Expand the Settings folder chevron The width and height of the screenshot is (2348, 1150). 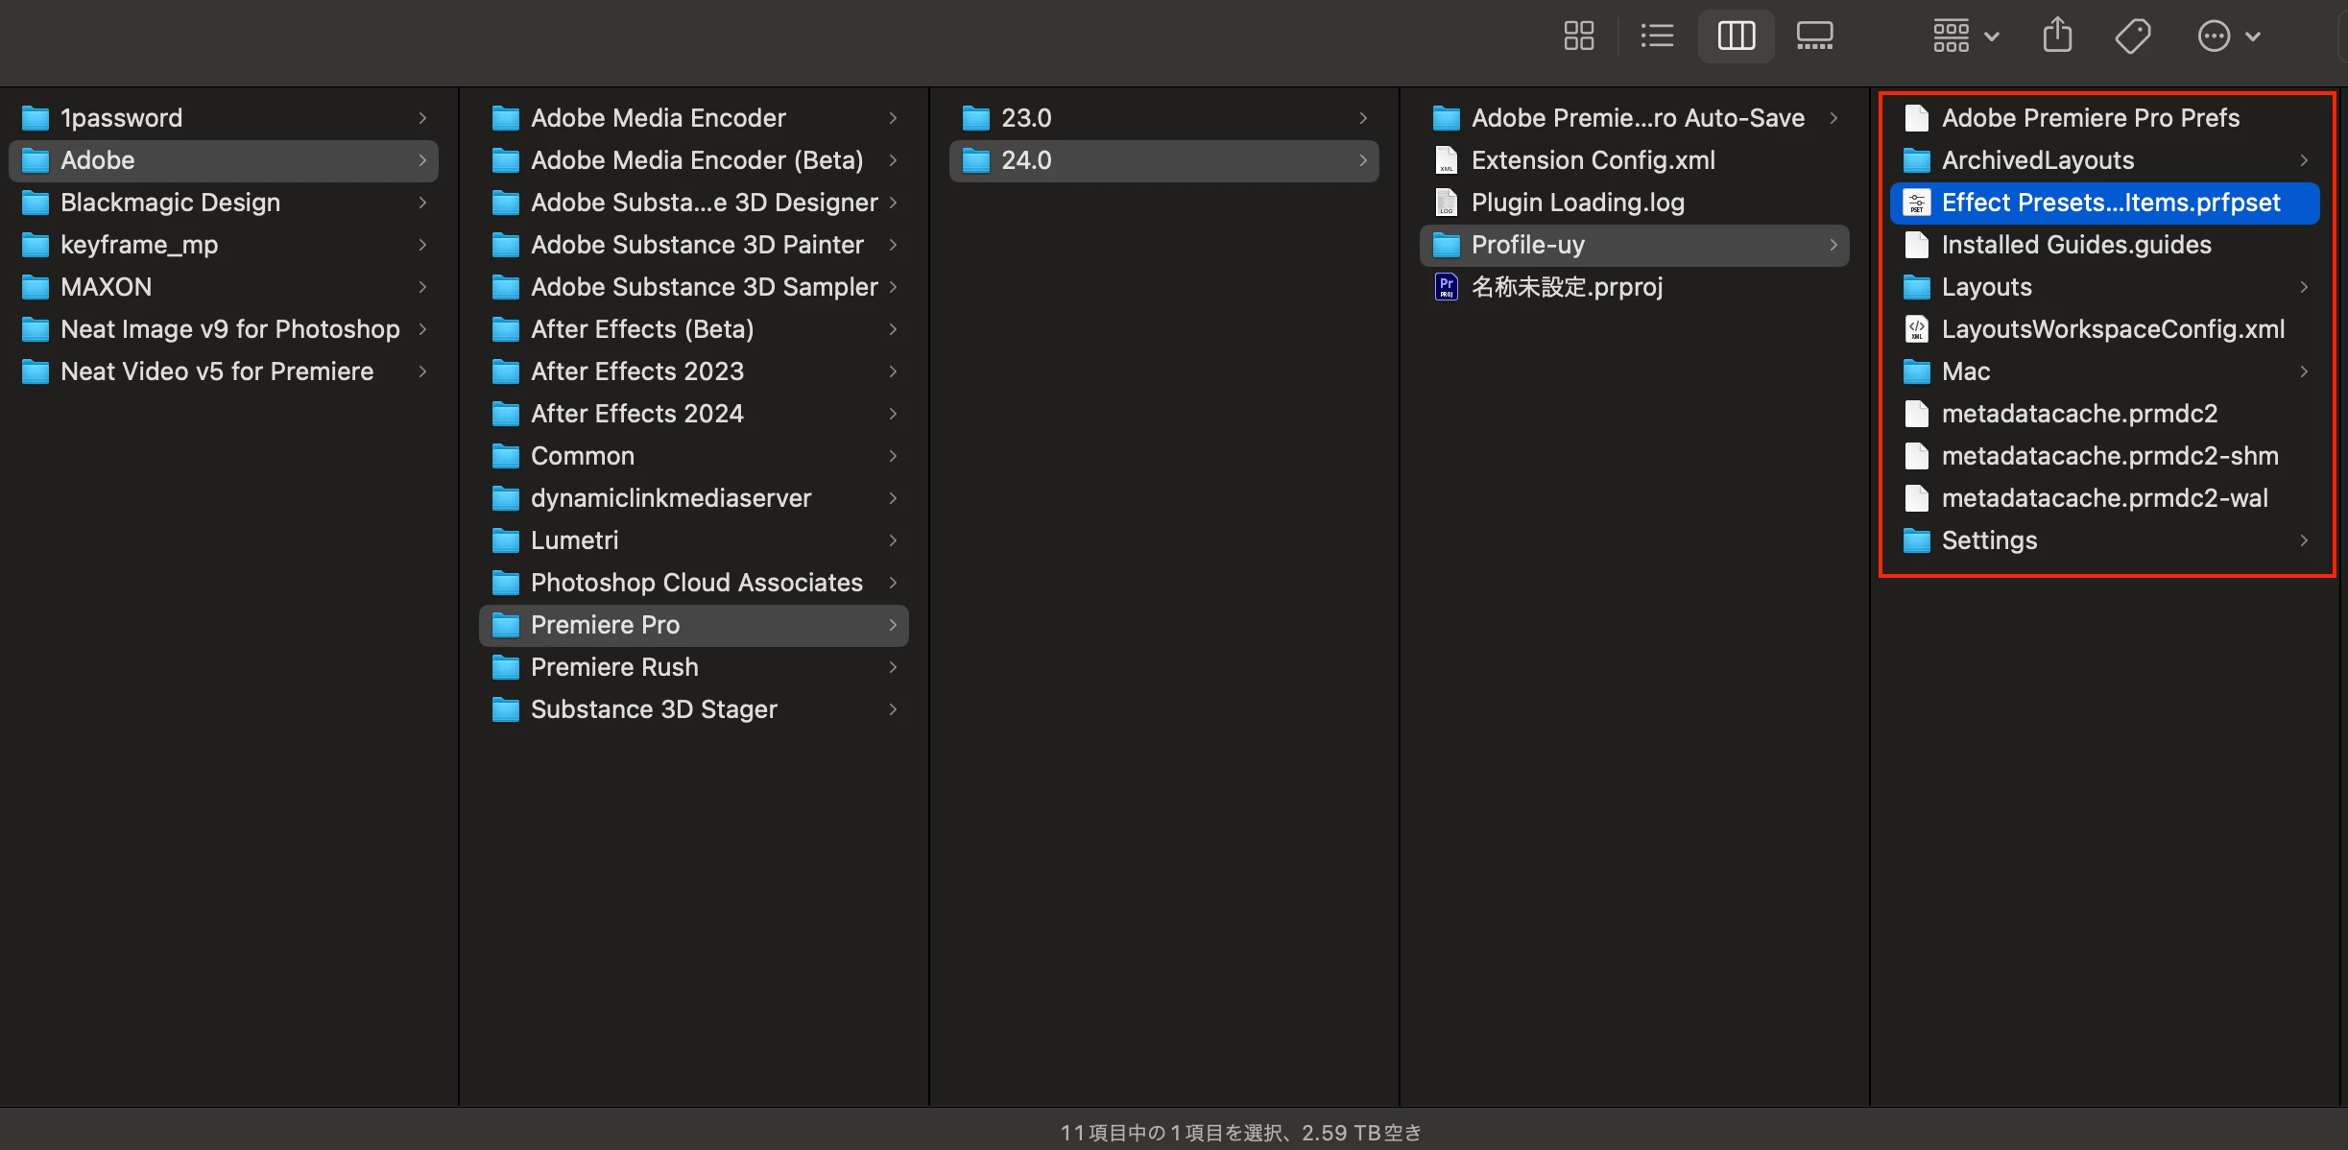click(2304, 540)
